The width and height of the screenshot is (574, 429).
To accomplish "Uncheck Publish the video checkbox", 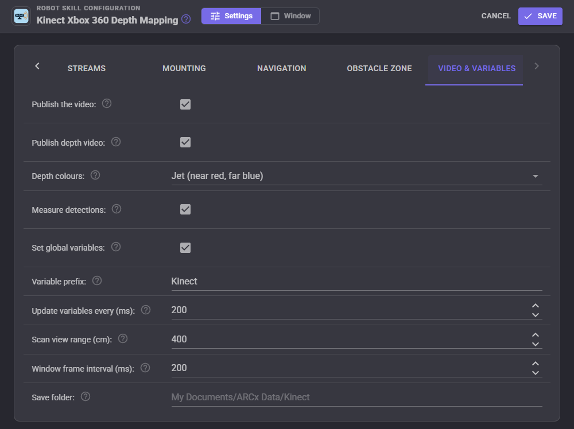I will pyautogui.click(x=185, y=104).
